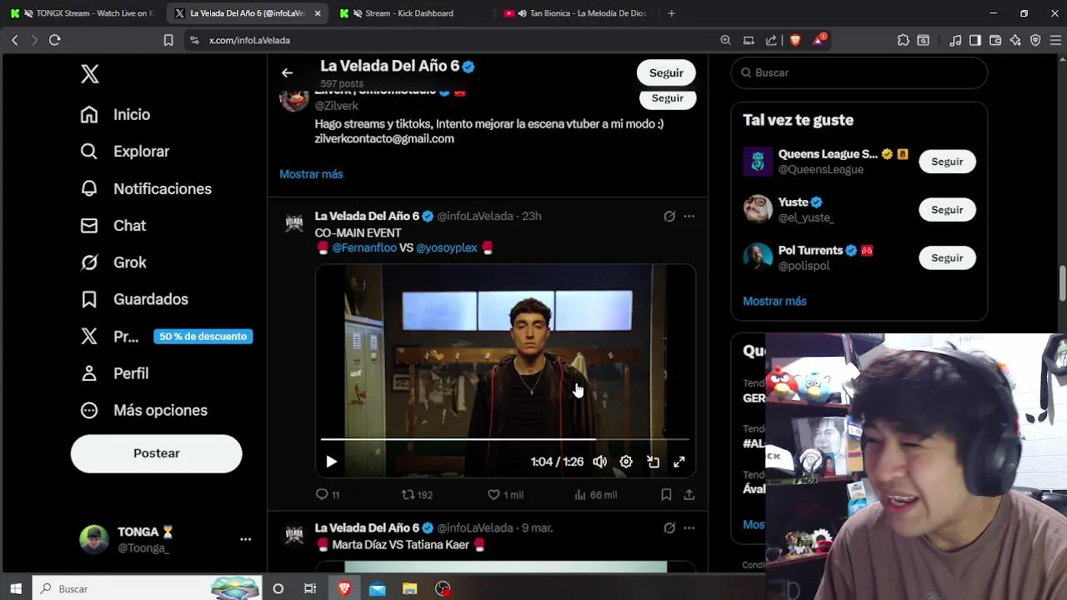1067x600 pixels.
Task: Click the X logo in the sidebar
Action: (90, 73)
